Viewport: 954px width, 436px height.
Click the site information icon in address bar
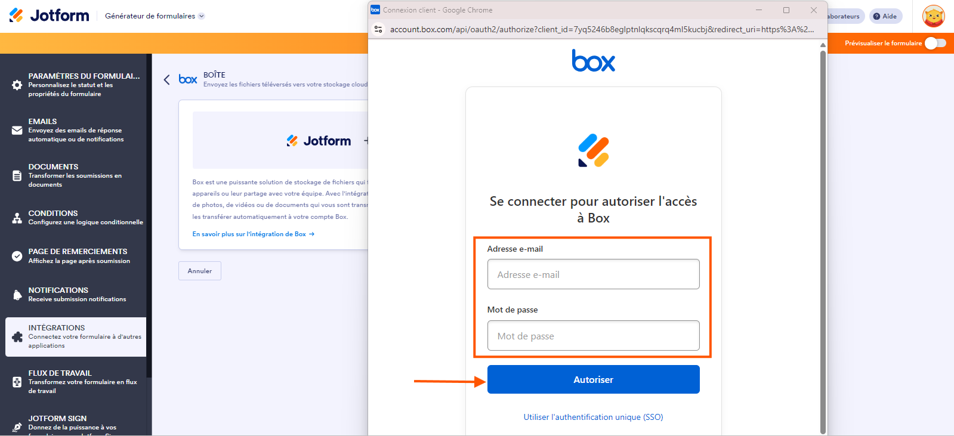pos(378,29)
